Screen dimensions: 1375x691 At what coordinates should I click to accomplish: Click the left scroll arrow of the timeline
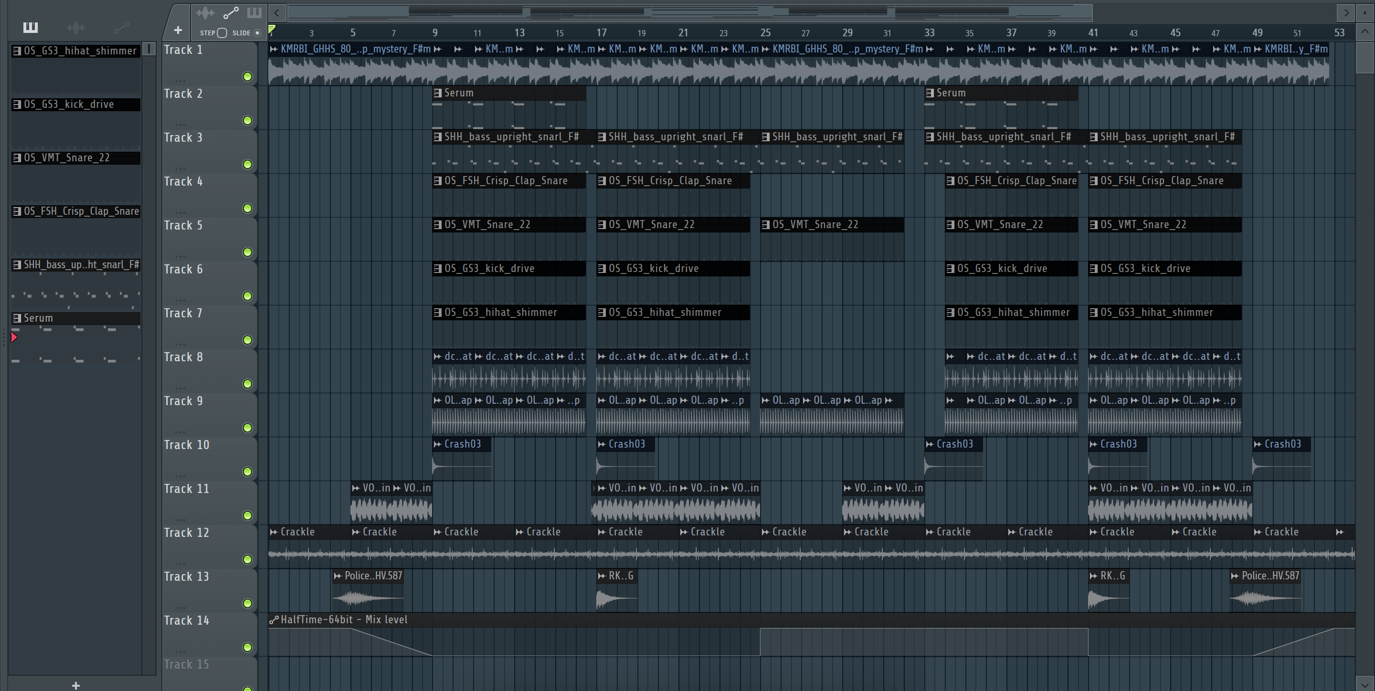(x=276, y=12)
